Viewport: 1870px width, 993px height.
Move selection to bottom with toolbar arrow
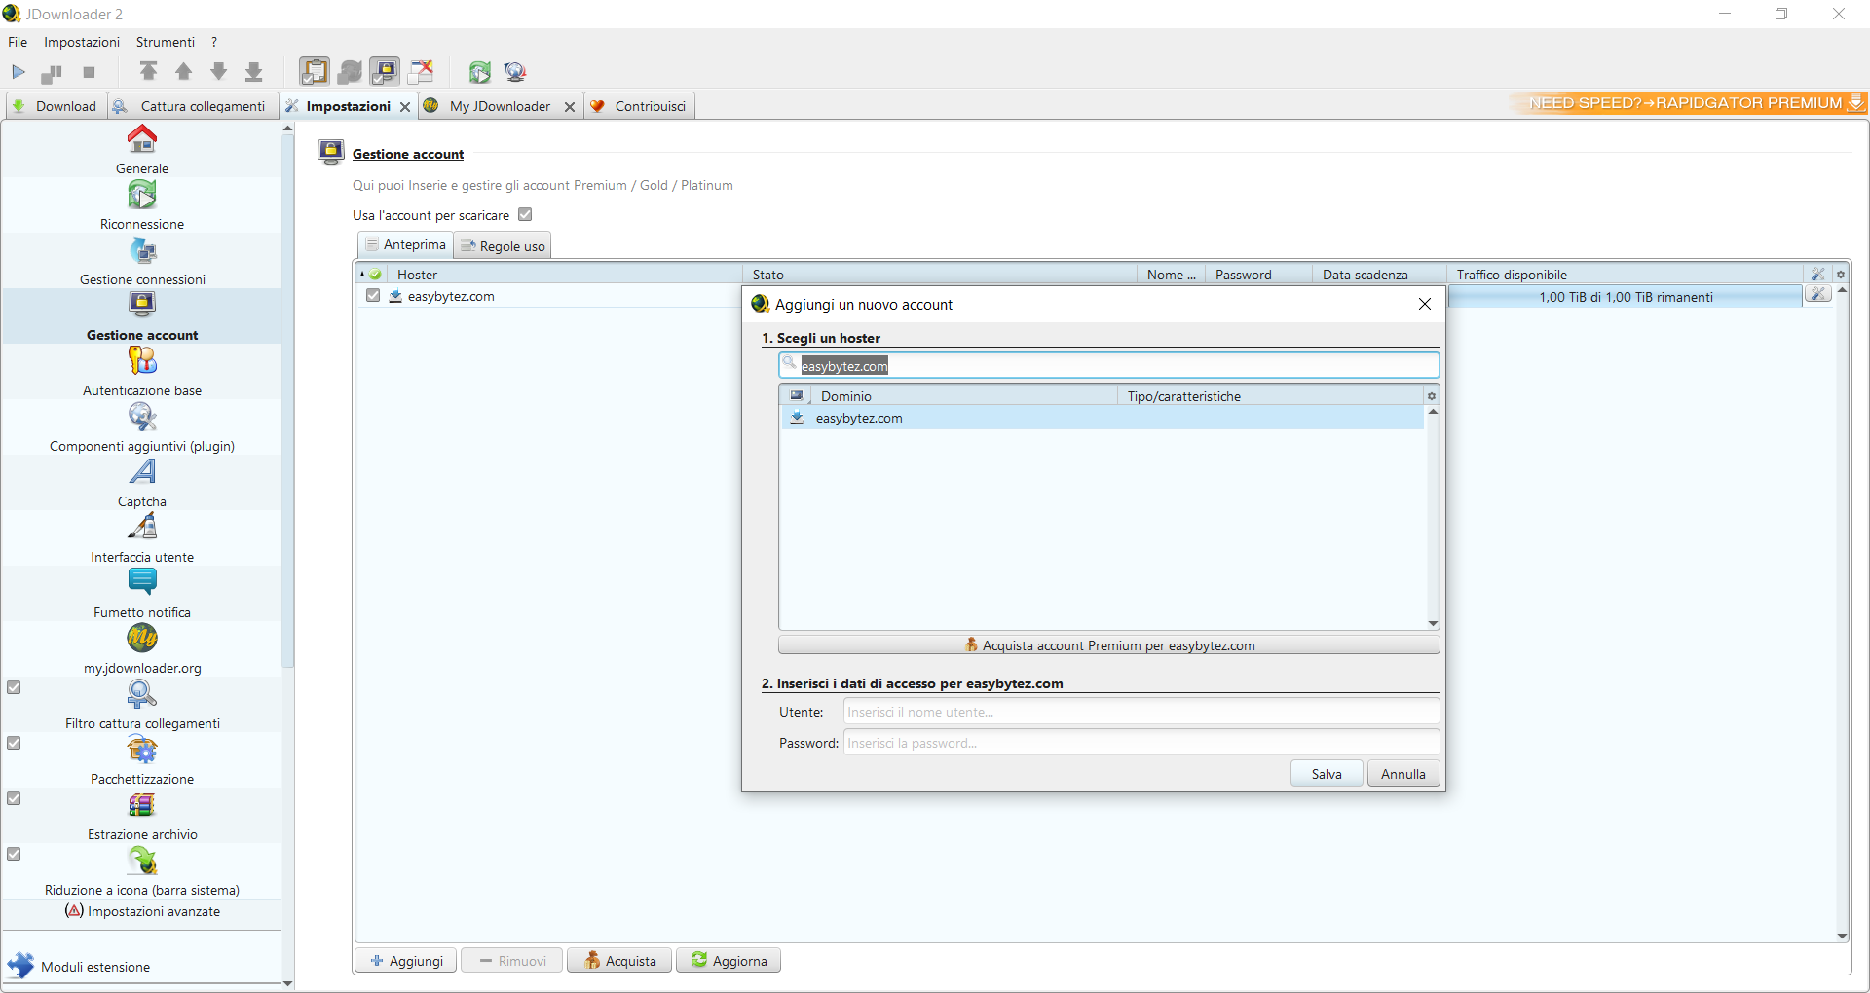(x=253, y=71)
